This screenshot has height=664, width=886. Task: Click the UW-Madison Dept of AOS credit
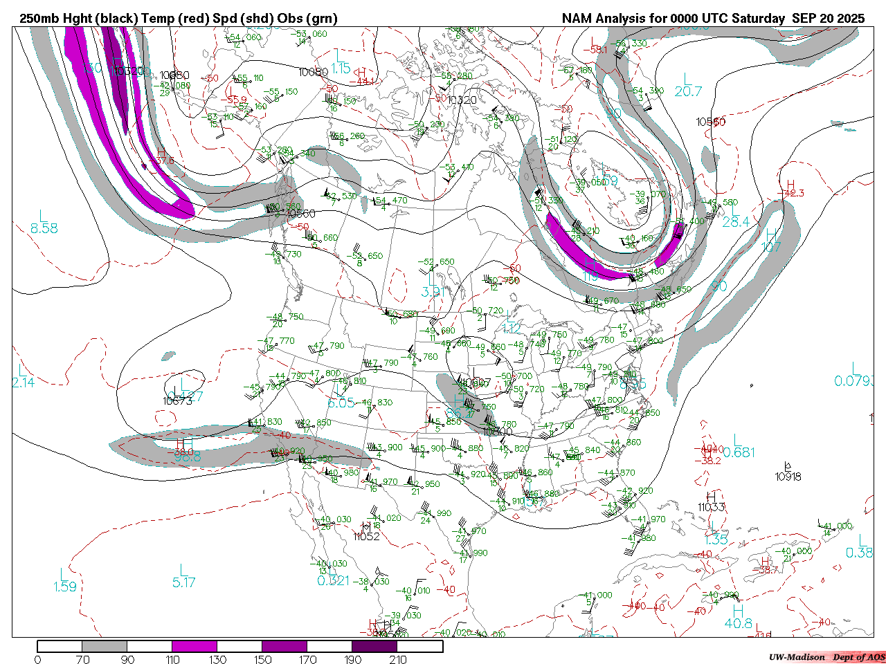pyautogui.click(x=826, y=657)
